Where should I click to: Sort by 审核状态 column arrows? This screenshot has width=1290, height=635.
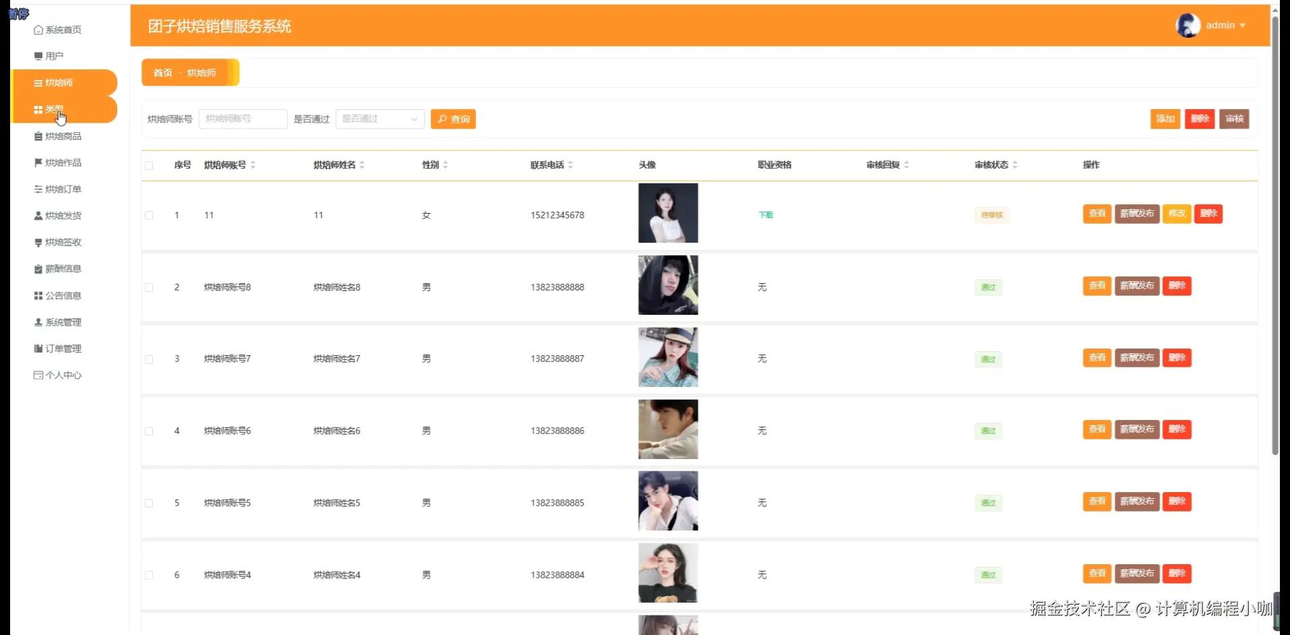click(x=1015, y=165)
